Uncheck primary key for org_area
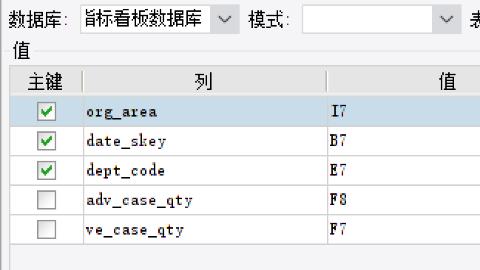The width and height of the screenshot is (480, 270). pos(47,111)
